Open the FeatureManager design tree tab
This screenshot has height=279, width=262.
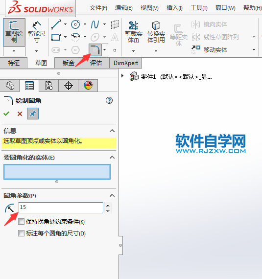[x=10, y=86]
